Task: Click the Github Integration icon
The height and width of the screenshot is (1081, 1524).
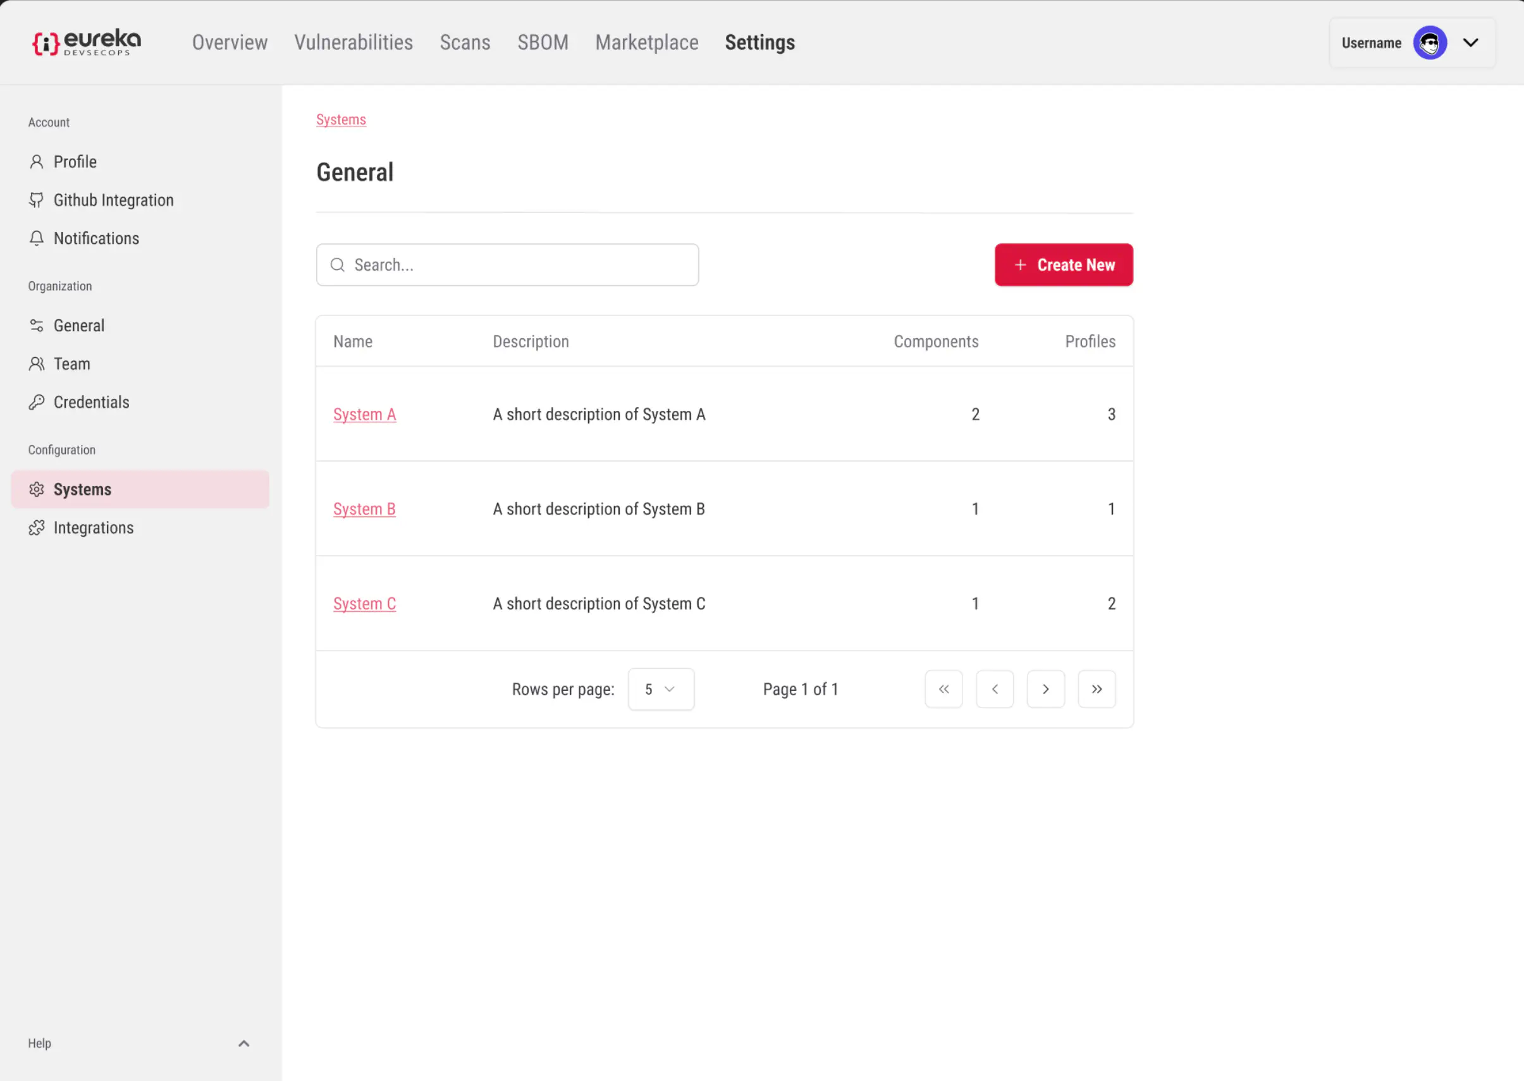Action: pos(37,200)
